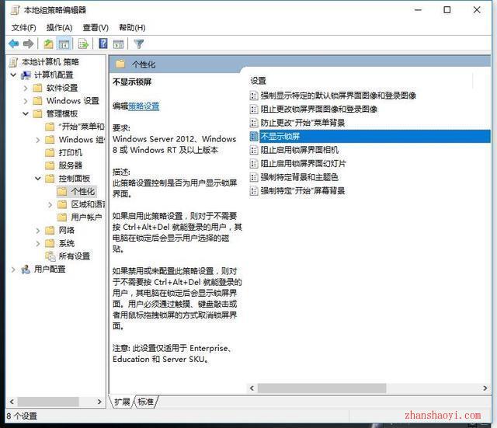Open the 策略设置 link
Viewport: 497px width, 428px height.
pyautogui.click(x=144, y=106)
